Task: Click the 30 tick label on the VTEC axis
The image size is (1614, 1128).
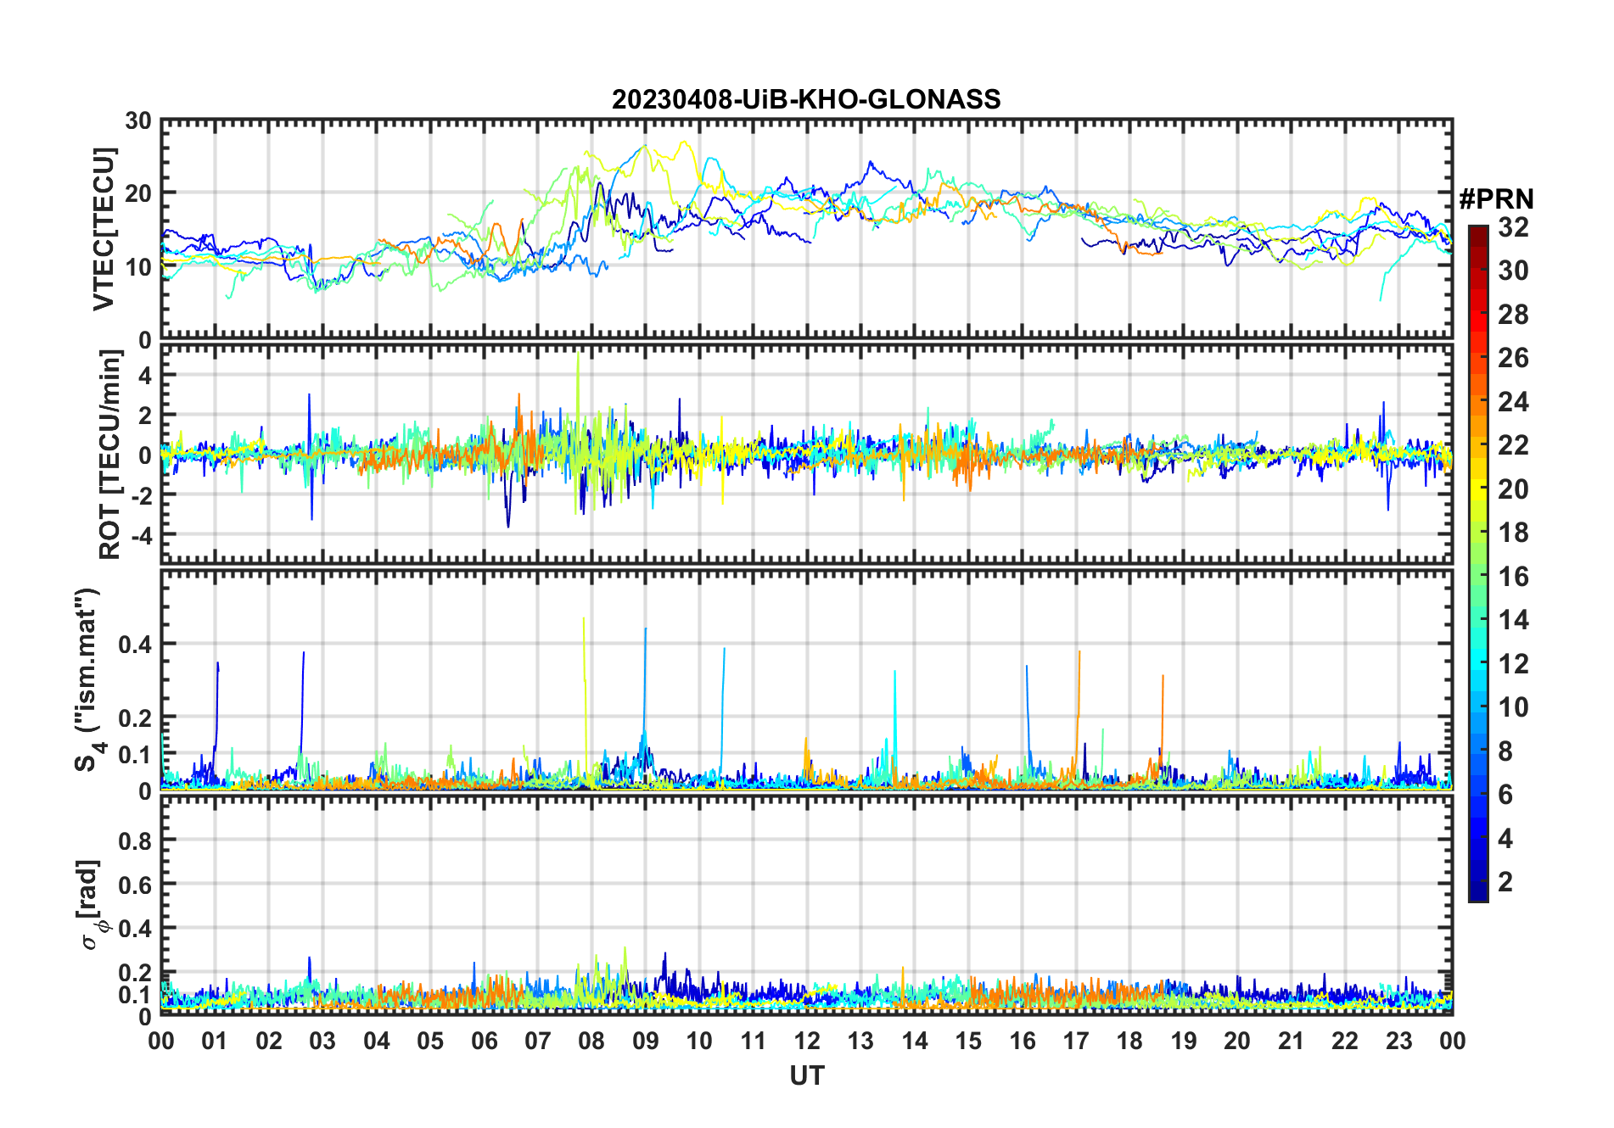Action: tap(138, 121)
